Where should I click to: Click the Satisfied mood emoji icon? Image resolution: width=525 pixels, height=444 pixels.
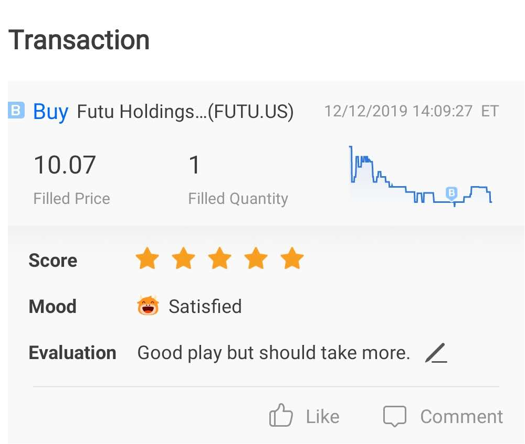pos(148,306)
